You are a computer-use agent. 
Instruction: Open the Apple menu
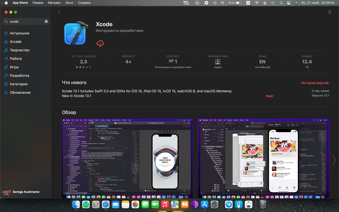tap(6, 3)
